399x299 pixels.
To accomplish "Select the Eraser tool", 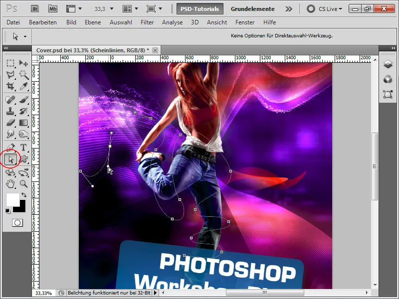I will tap(10, 123).
